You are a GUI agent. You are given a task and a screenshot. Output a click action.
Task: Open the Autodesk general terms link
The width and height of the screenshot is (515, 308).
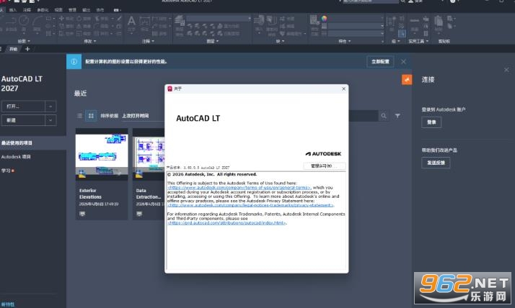click(239, 188)
